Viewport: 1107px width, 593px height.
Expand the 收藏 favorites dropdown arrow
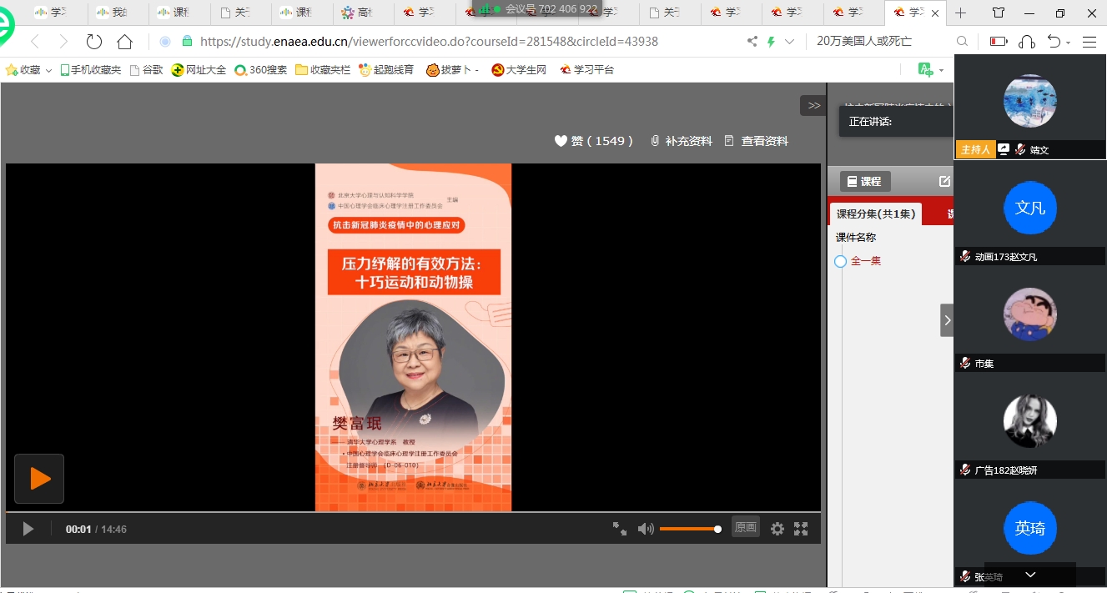[x=48, y=71]
